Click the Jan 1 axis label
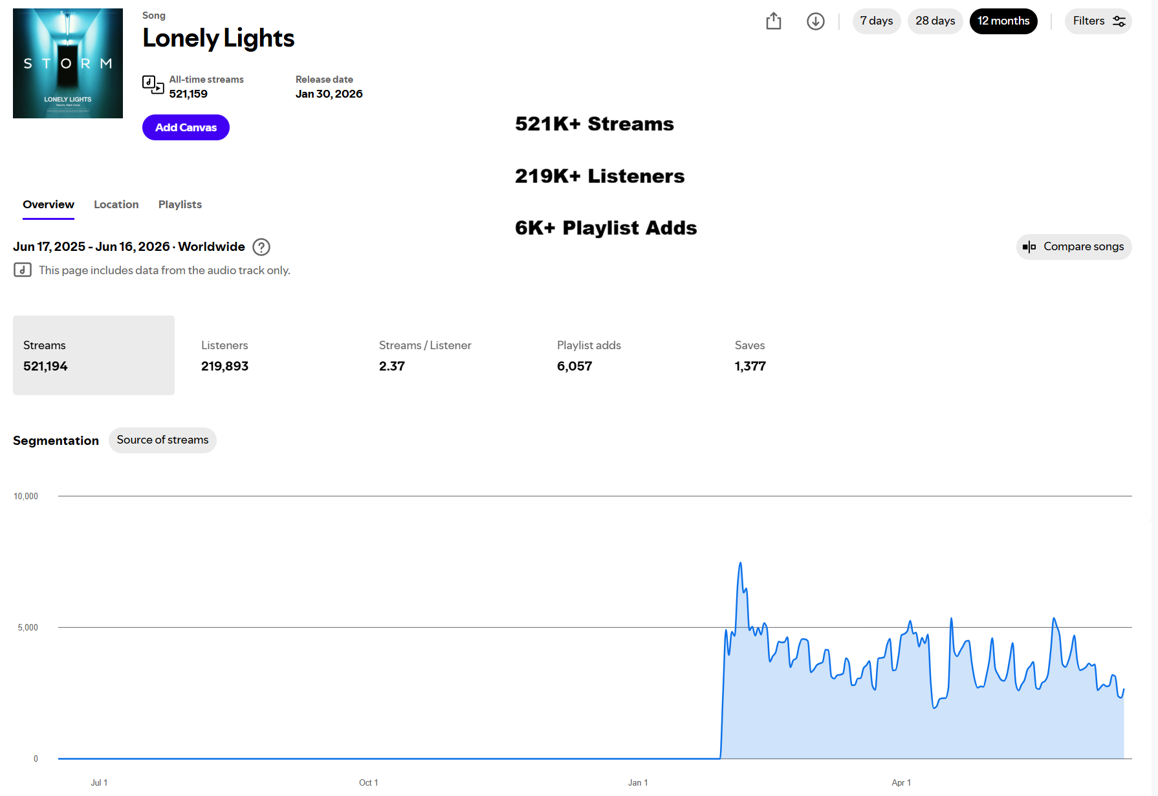The image size is (1158, 796). (x=638, y=783)
